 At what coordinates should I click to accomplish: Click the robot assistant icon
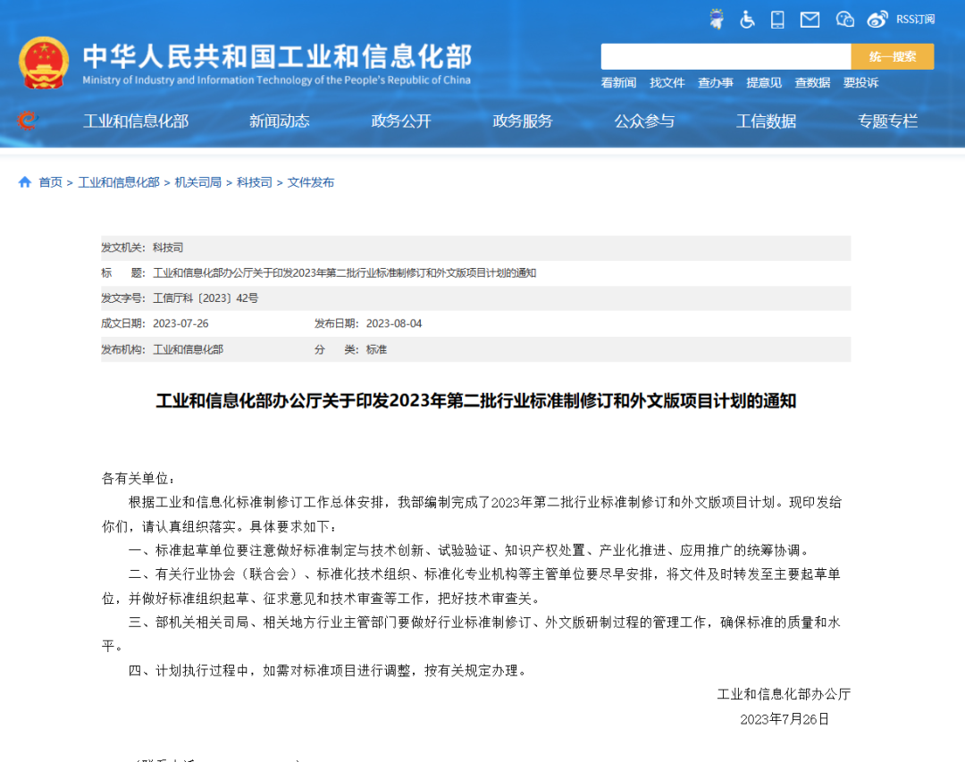point(717,19)
